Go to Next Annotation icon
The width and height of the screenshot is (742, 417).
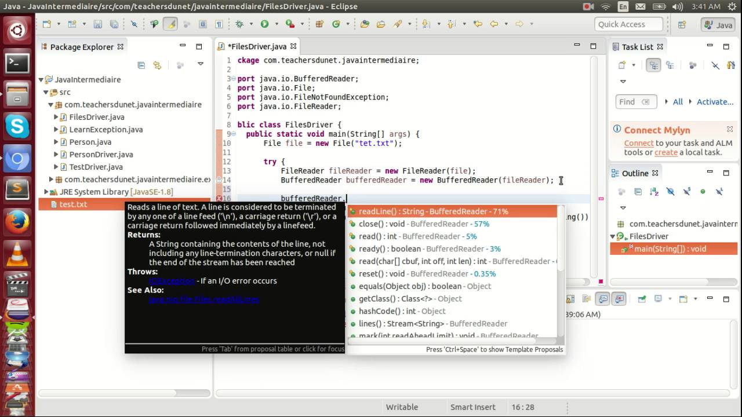[426, 24]
